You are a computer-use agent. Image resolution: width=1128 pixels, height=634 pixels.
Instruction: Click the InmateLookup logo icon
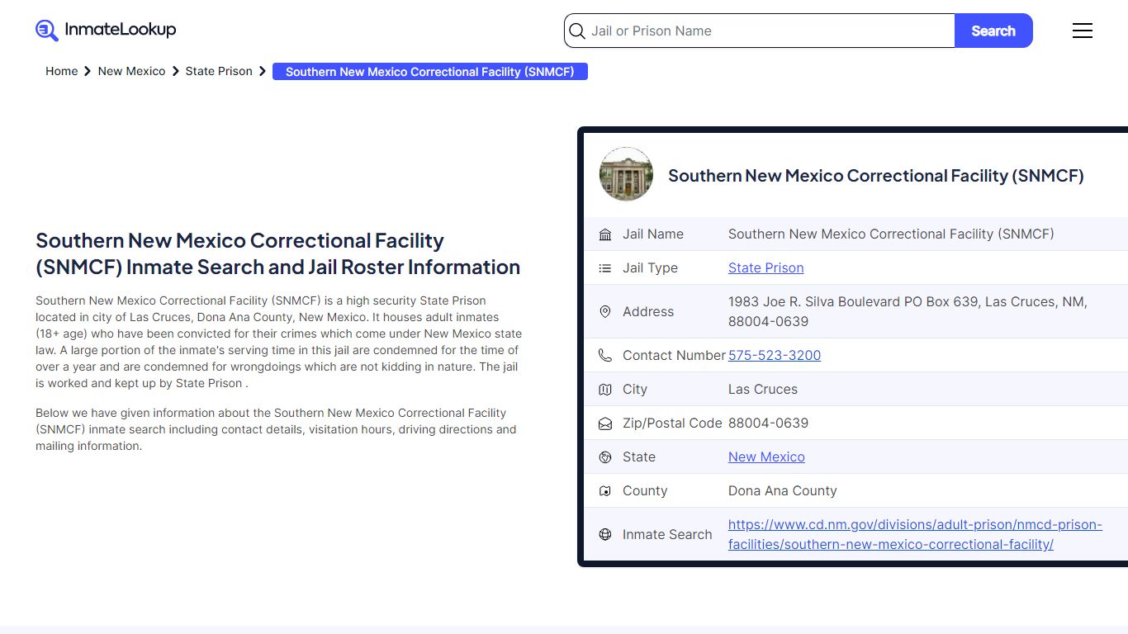(47, 31)
